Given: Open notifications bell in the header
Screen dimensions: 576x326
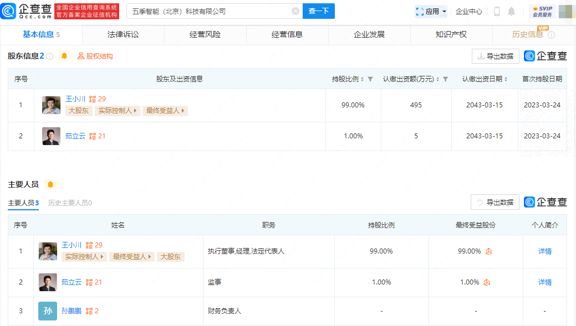Looking at the screenshot, I should click(x=511, y=12).
